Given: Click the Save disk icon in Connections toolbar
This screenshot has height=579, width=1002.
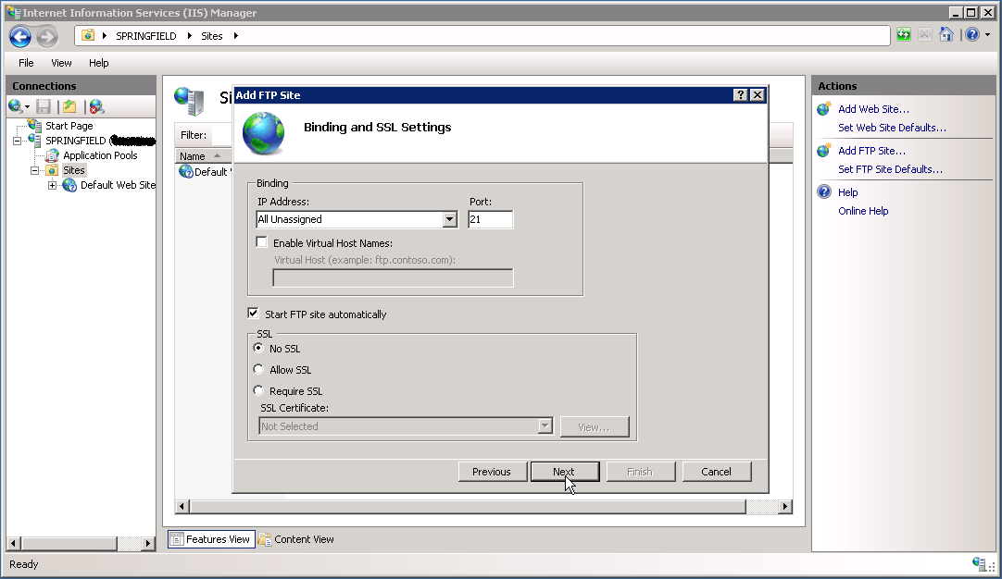Looking at the screenshot, I should [44, 106].
